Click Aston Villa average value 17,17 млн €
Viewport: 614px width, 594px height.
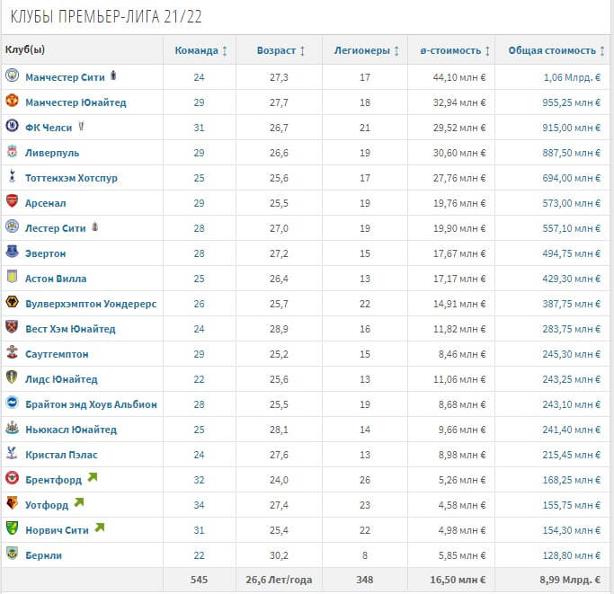pos(459,279)
